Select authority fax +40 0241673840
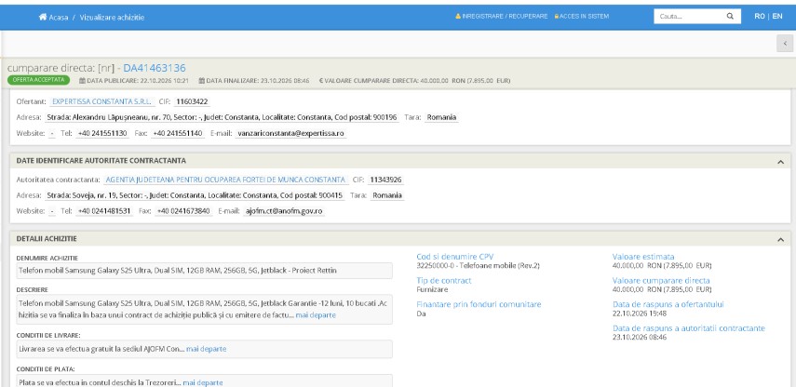796x387 pixels. [x=183, y=211]
